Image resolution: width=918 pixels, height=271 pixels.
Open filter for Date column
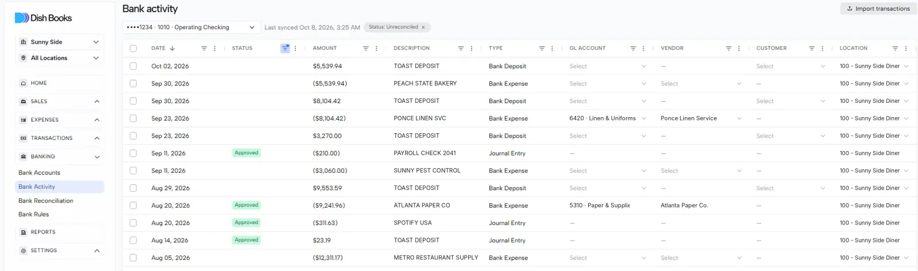pyautogui.click(x=204, y=48)
